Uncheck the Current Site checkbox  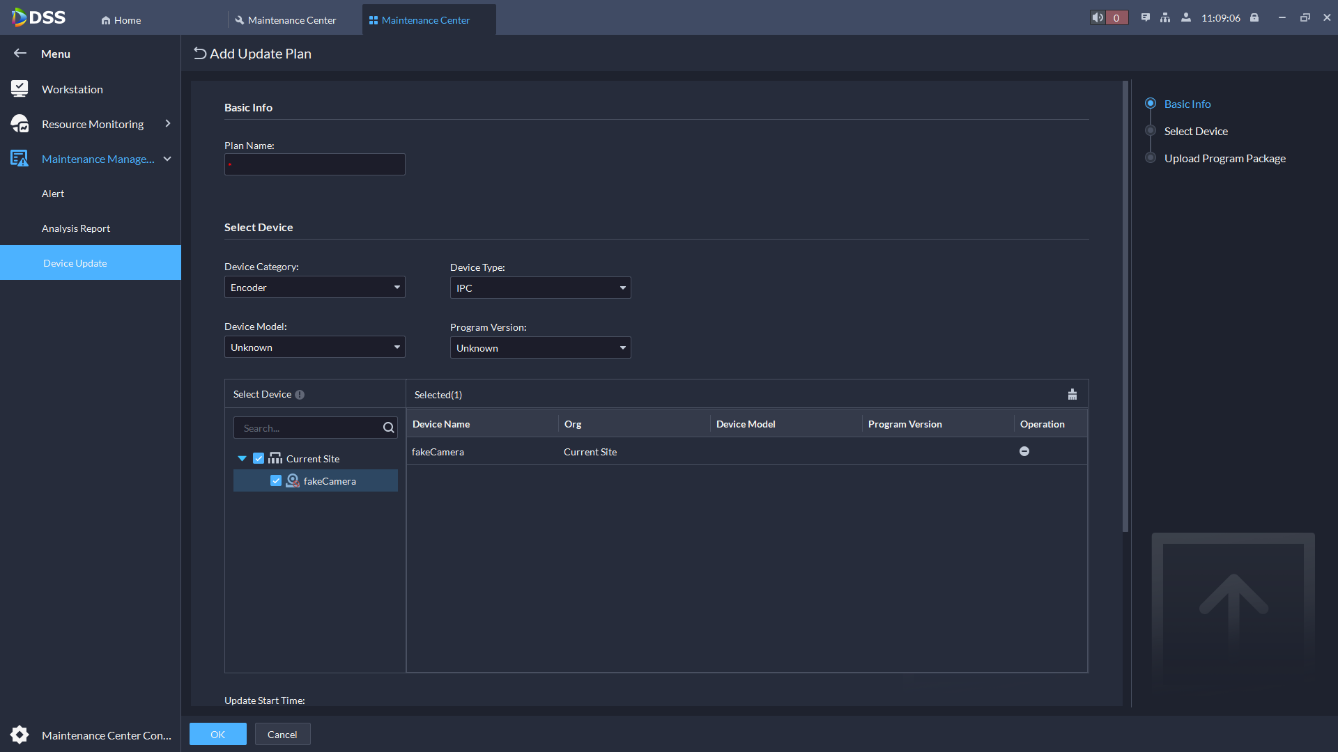click(259, 459)
